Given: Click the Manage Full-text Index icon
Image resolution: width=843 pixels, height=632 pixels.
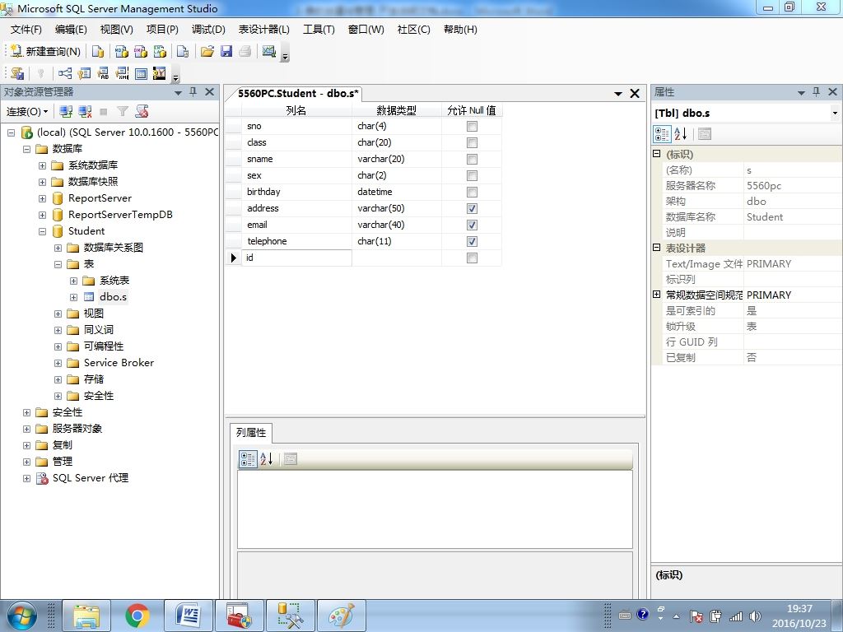Looking at the screenshot, I should click(x=103, y=73).
